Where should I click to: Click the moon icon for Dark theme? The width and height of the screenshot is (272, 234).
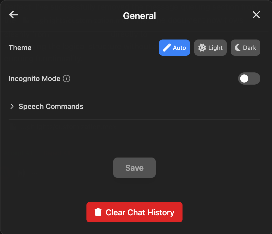(238, 48)
